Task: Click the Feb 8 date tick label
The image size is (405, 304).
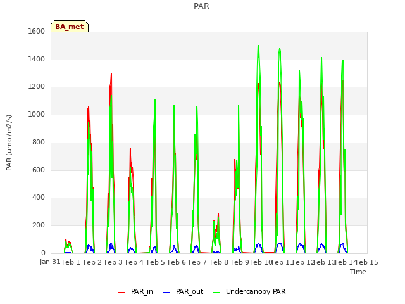Action: (x=219, y=262)
